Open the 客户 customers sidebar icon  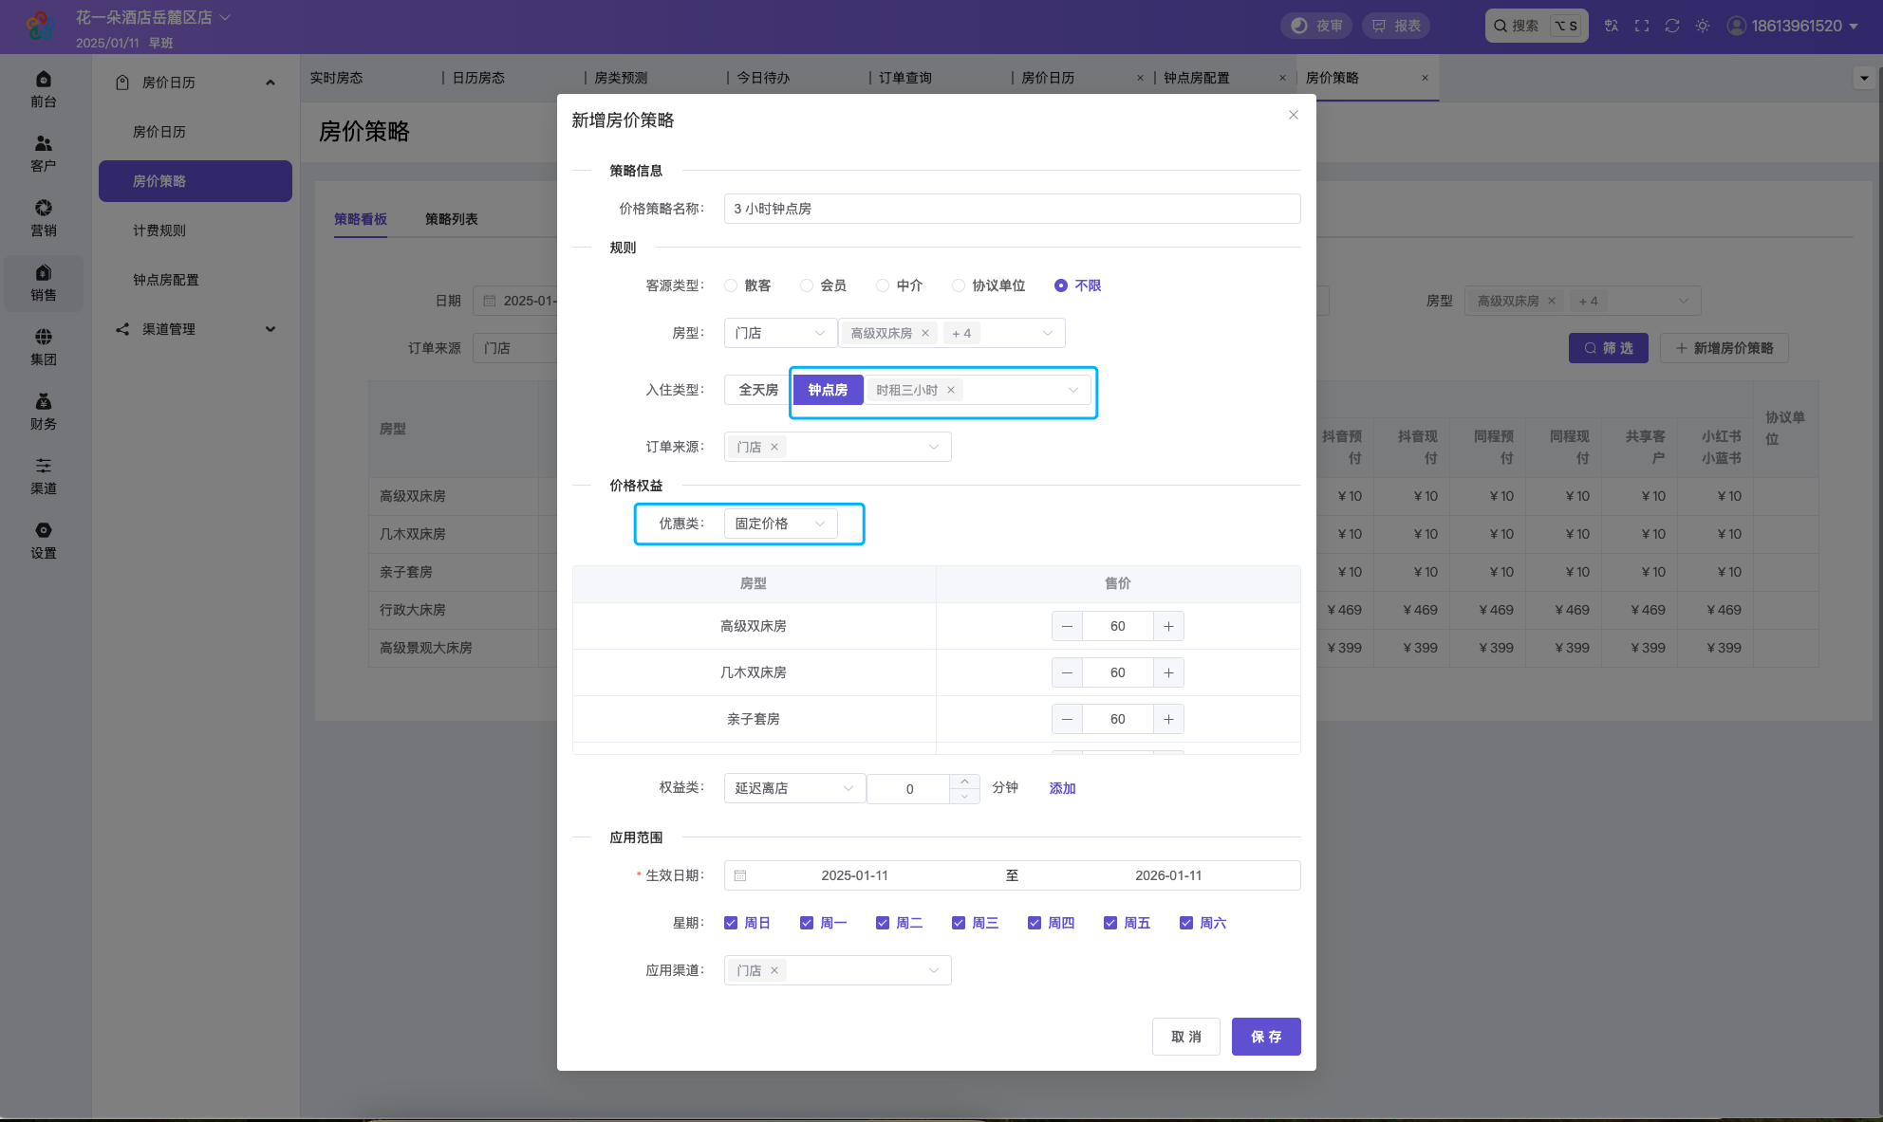tap(44, 154)
